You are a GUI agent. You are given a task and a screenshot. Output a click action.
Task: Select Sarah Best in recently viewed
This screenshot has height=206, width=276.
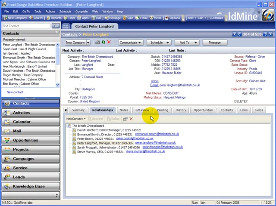pyautogui.click(x=24, y=49)
